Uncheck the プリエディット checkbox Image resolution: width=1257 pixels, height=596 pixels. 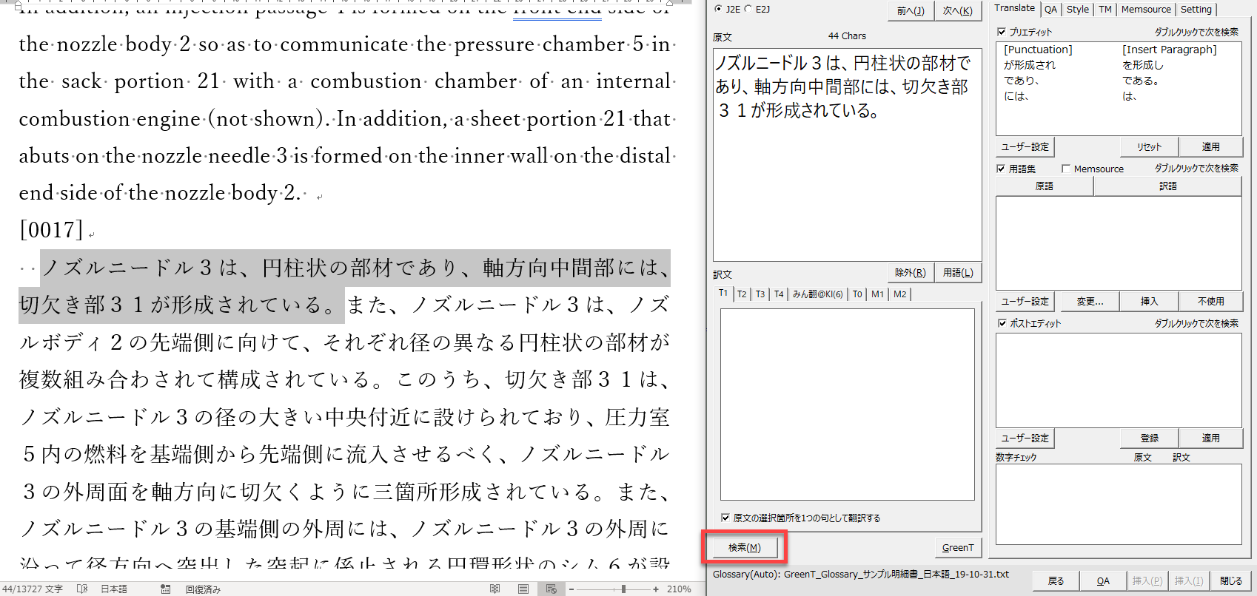tap(1002, 32)
